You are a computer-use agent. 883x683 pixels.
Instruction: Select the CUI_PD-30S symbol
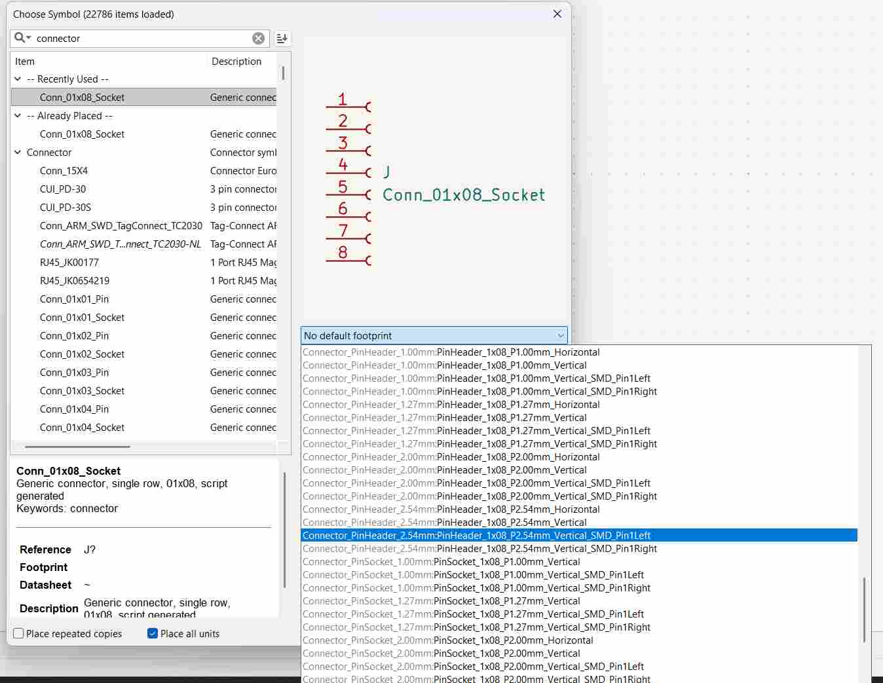[144, 208]
